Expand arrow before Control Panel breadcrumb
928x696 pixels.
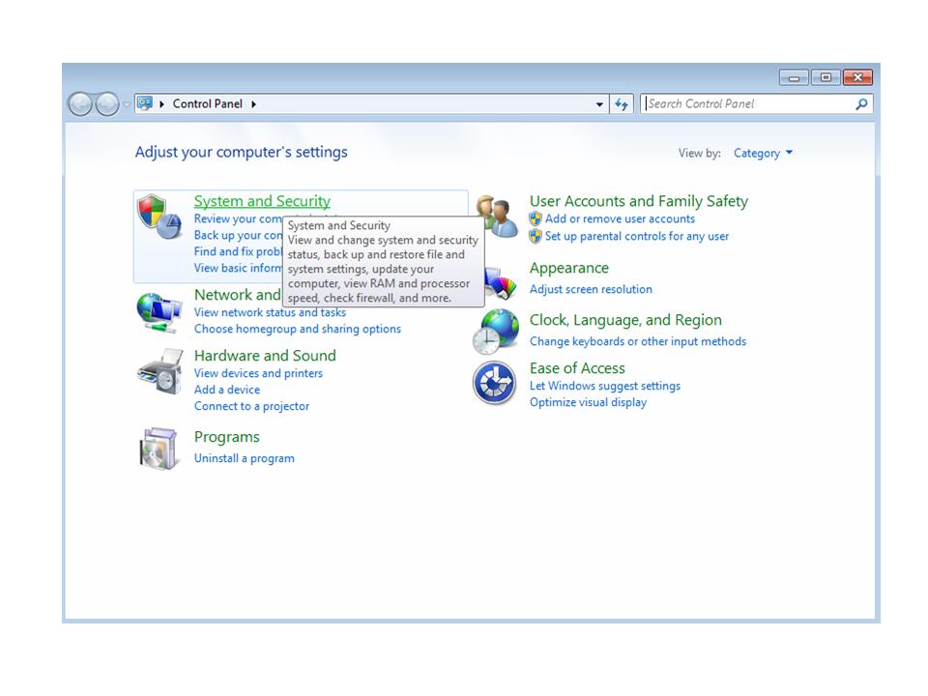pyautogui.click(x=161, y=104)
